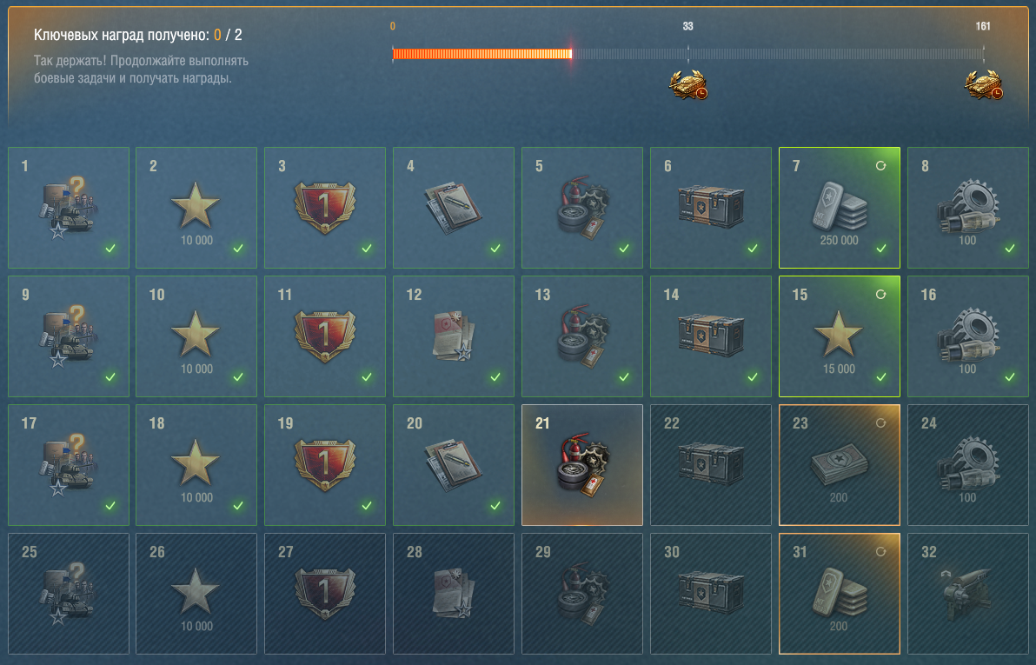Click the green checkmark on tile 20
The image size is (1036, 665).
495,506
